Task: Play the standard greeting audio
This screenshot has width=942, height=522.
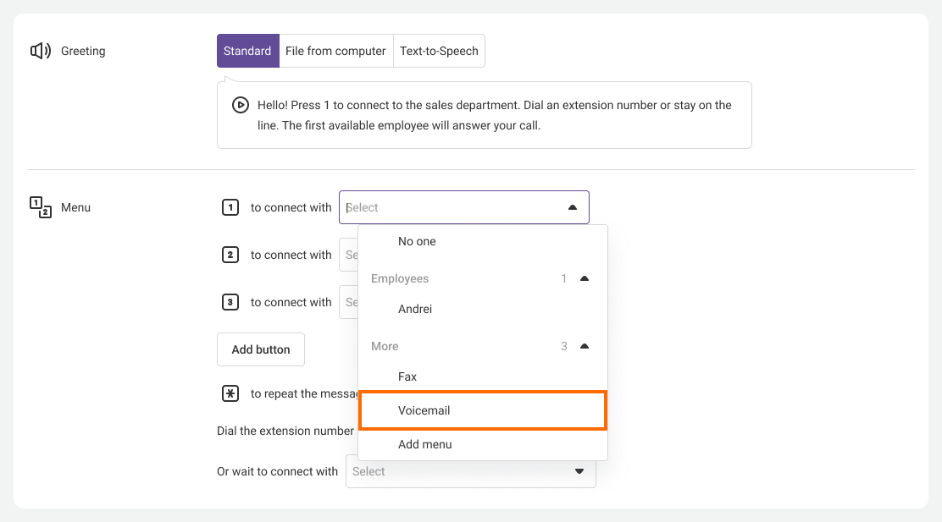Action: pos(241,105)
